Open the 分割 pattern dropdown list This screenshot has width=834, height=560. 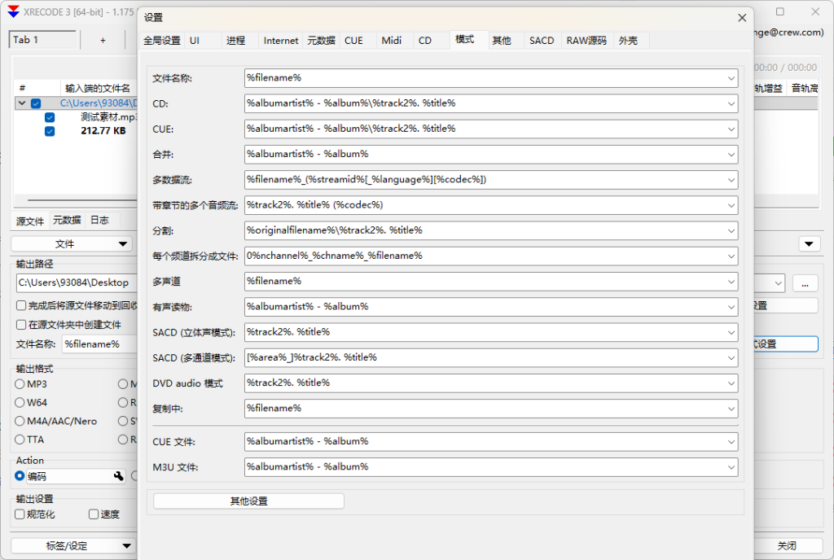[x=731, y=230]
